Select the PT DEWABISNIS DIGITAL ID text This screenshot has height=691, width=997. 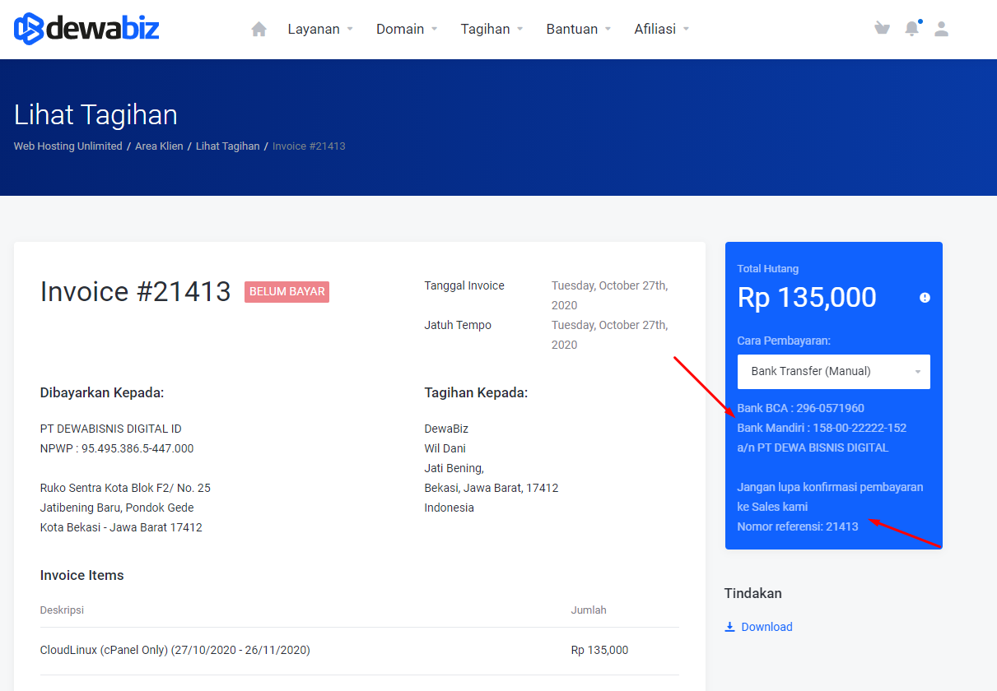pyautogui.click(x=111, y=429)
